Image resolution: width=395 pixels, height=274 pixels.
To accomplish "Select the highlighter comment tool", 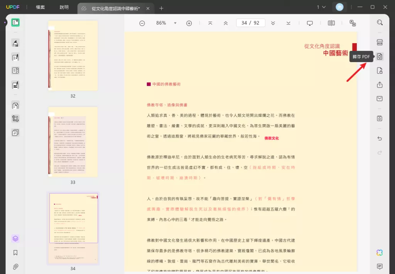I will point(15,43).
